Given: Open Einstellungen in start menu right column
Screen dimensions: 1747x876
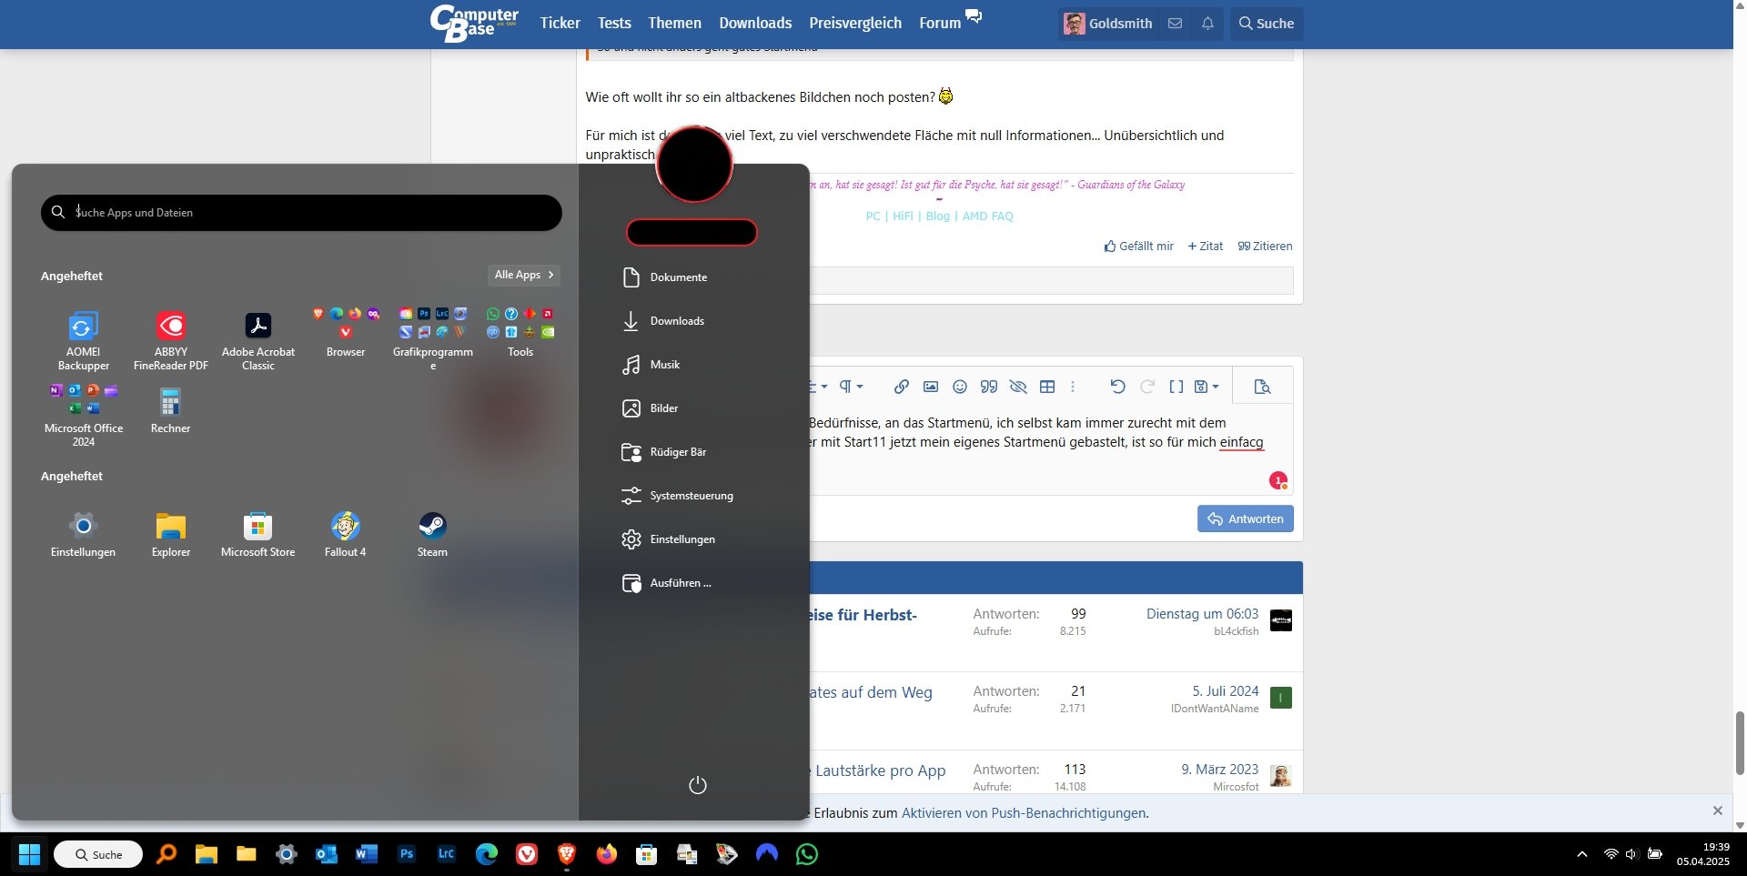Looking at the screenshot, I should click(669, 539).
